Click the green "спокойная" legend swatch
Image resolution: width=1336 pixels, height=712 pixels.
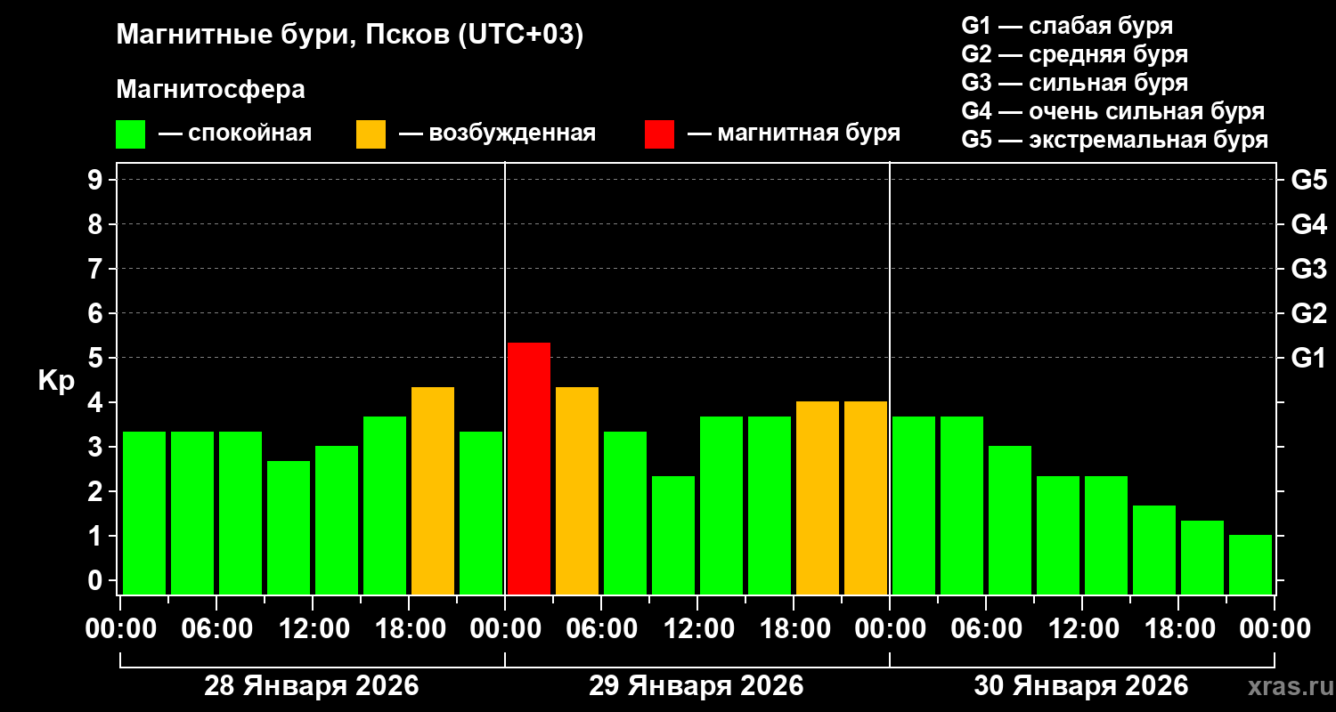pos(130,134)
